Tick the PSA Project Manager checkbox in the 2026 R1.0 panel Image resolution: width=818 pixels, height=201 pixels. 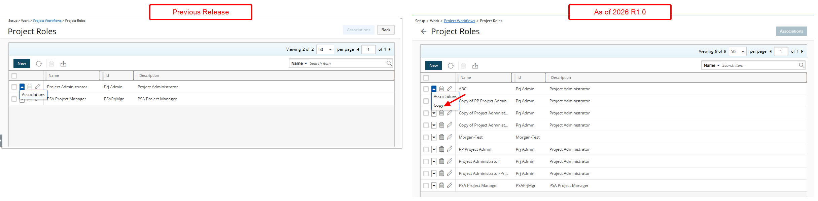pos(426,186)
